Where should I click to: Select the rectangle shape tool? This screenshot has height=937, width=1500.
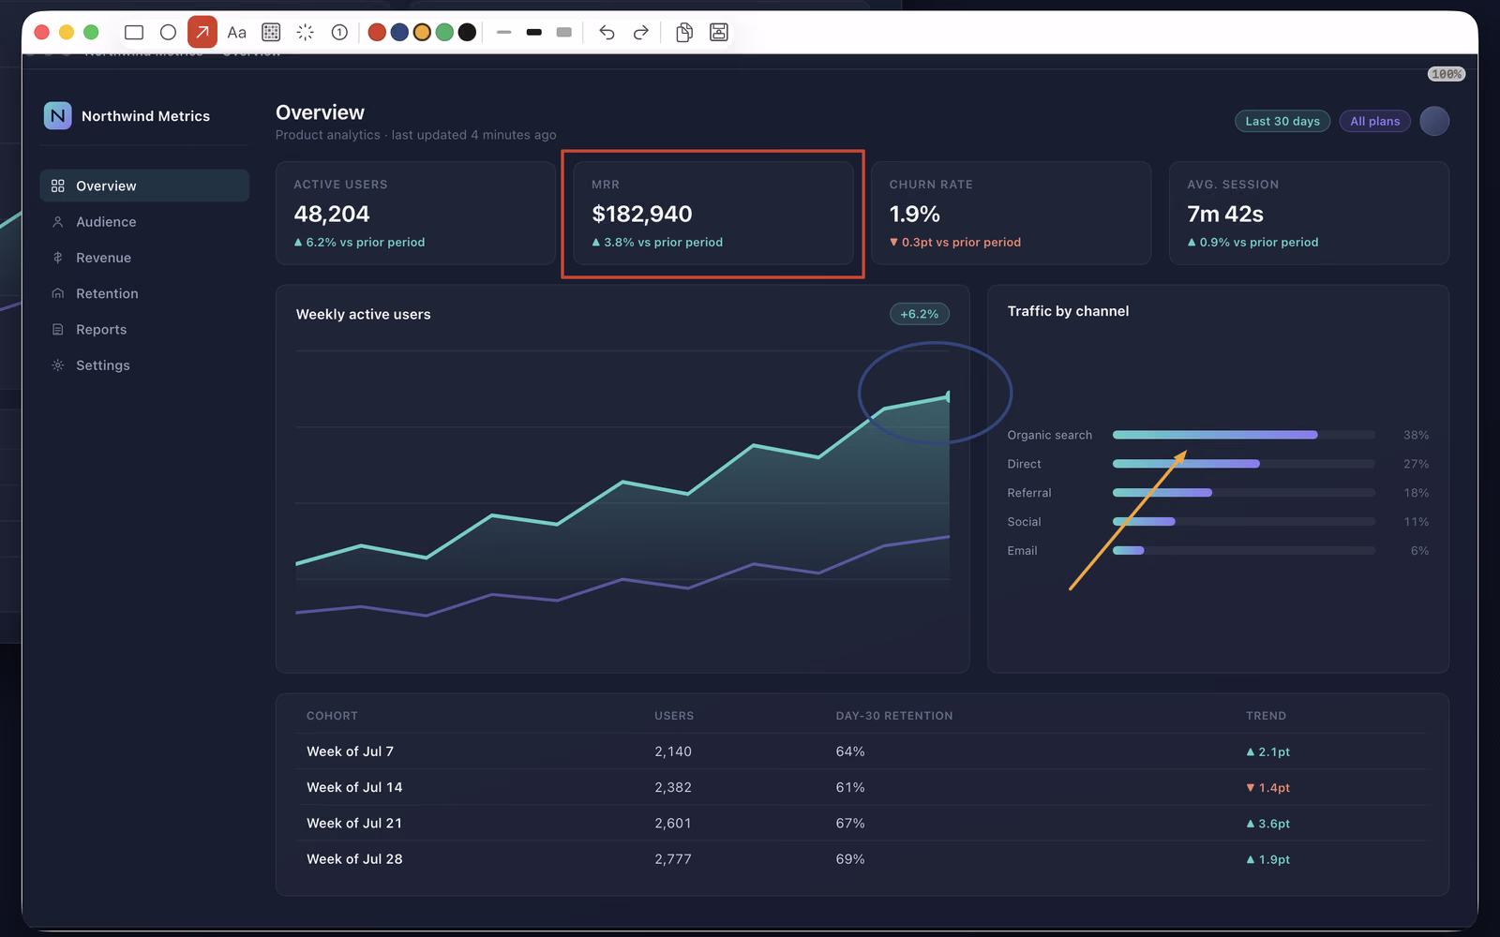click(134, 33)
